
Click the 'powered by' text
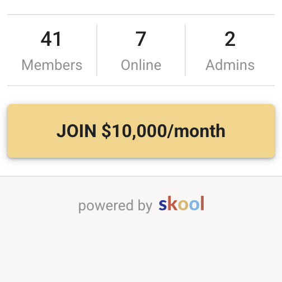pos(115,206)
